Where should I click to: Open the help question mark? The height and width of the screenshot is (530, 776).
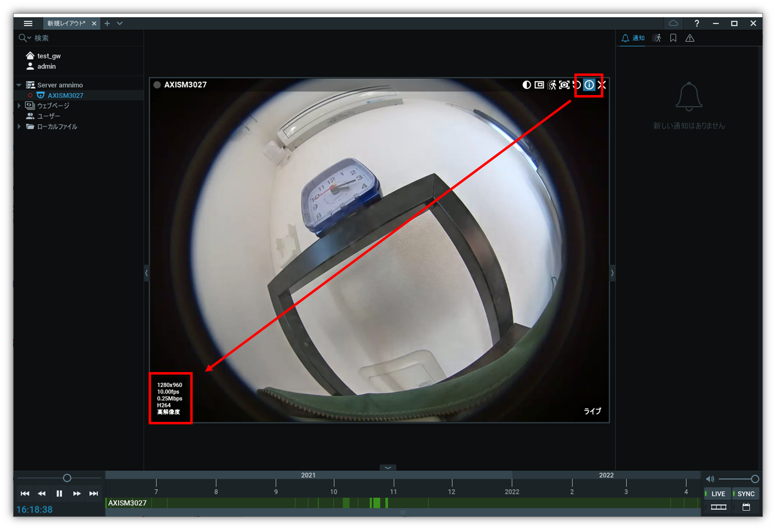coord(697,23)
